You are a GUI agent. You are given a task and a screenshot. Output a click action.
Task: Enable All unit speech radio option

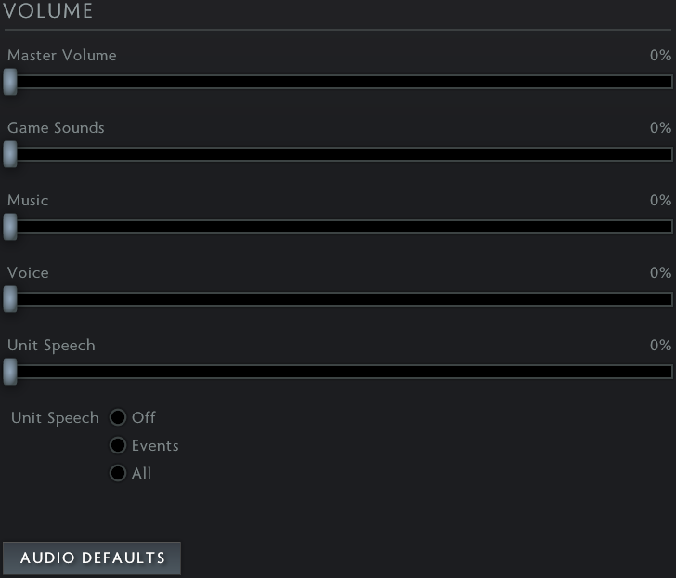click(x=118, y=473)
